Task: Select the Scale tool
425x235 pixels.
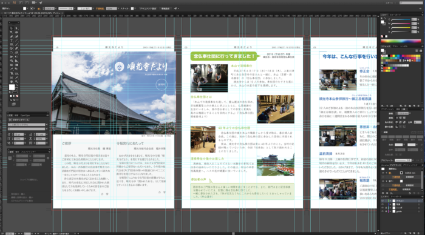Action: pos(16,53)
